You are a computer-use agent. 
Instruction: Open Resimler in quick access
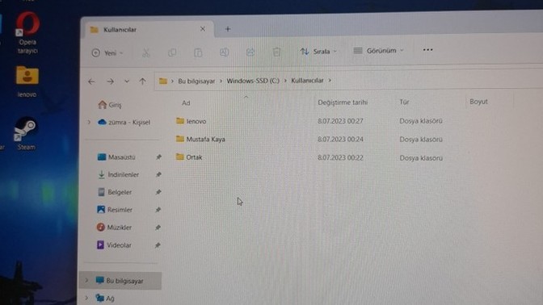(x=115, y=210)
